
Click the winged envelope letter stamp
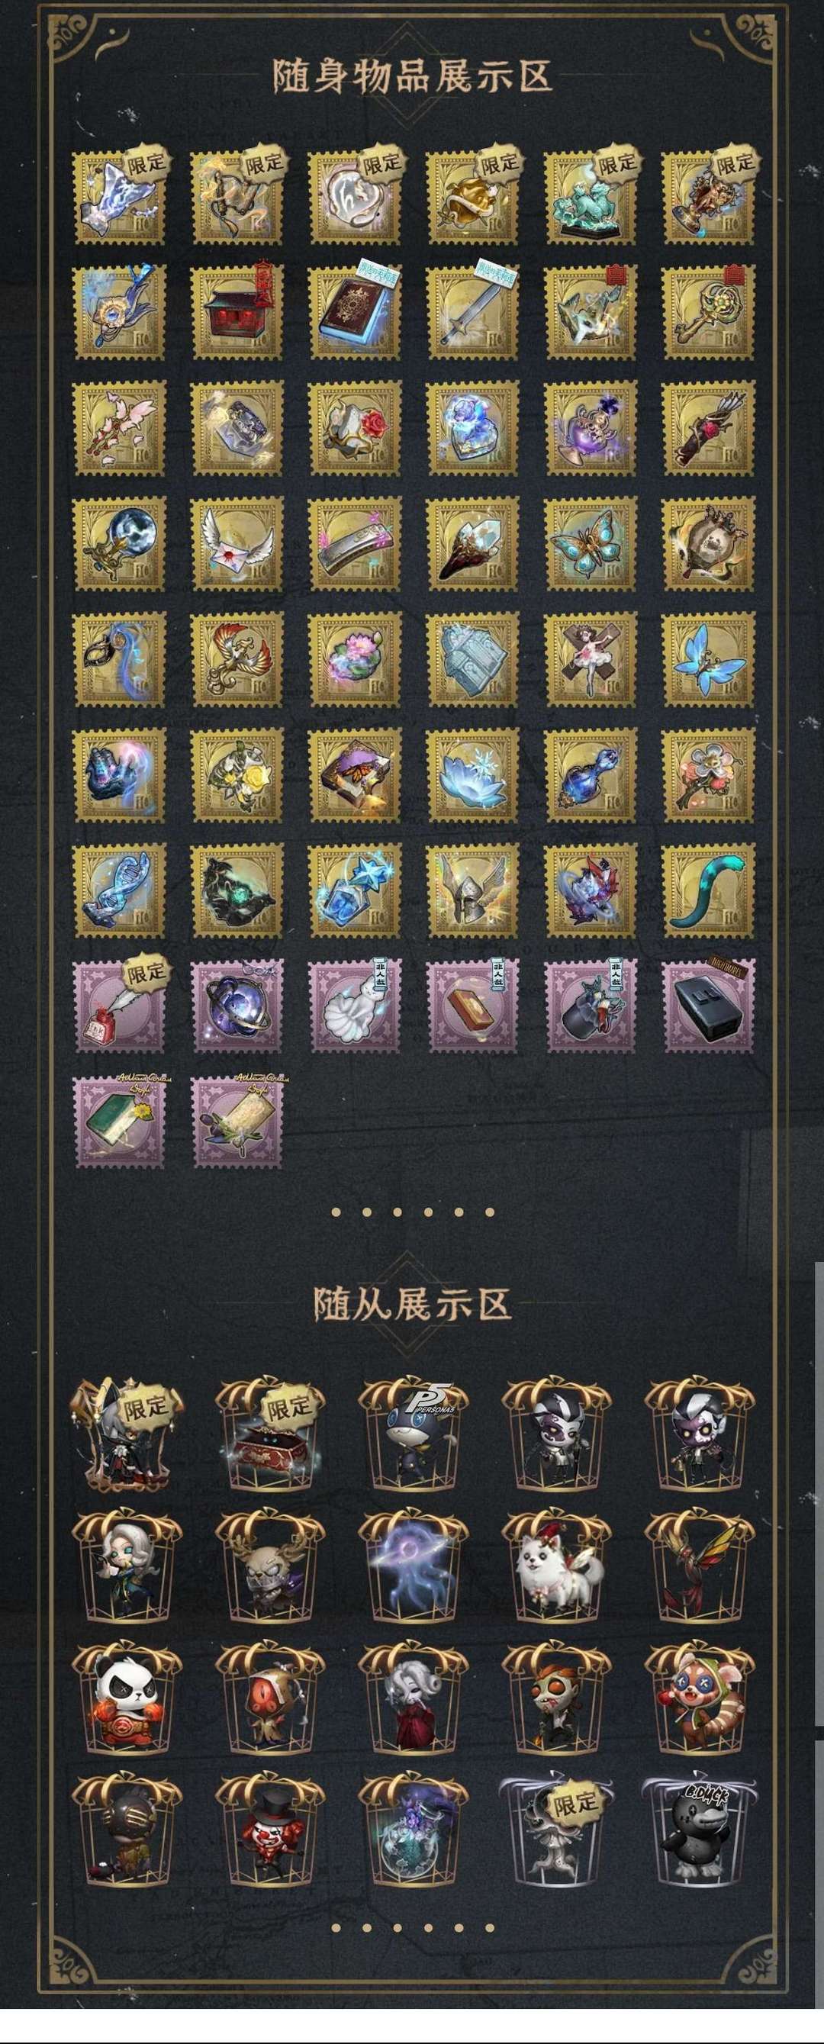point(237,544)
